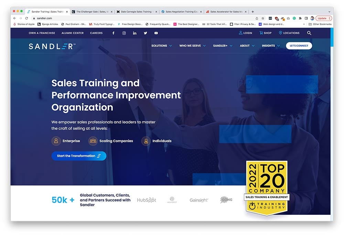Open the Stories of Apple bookmark
This screenshot has width=344, height=235.
(x=24, y=24)
